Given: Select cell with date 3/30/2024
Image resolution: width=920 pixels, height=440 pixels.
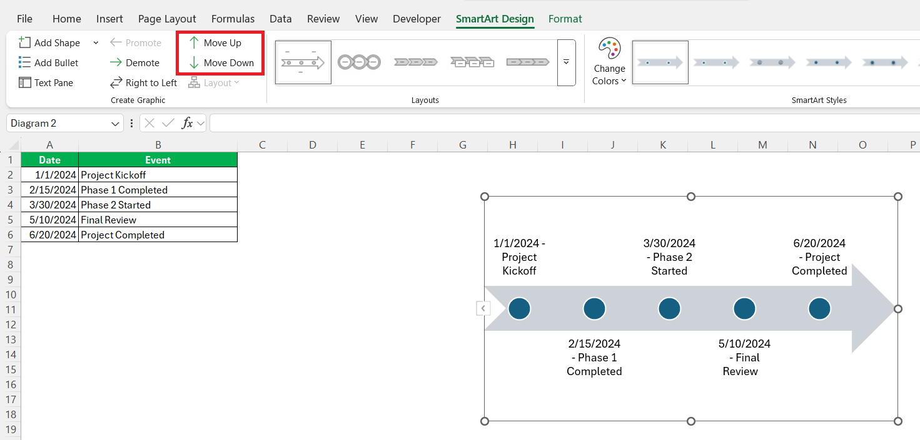Looking at the screenshot, I should point(49,205).
